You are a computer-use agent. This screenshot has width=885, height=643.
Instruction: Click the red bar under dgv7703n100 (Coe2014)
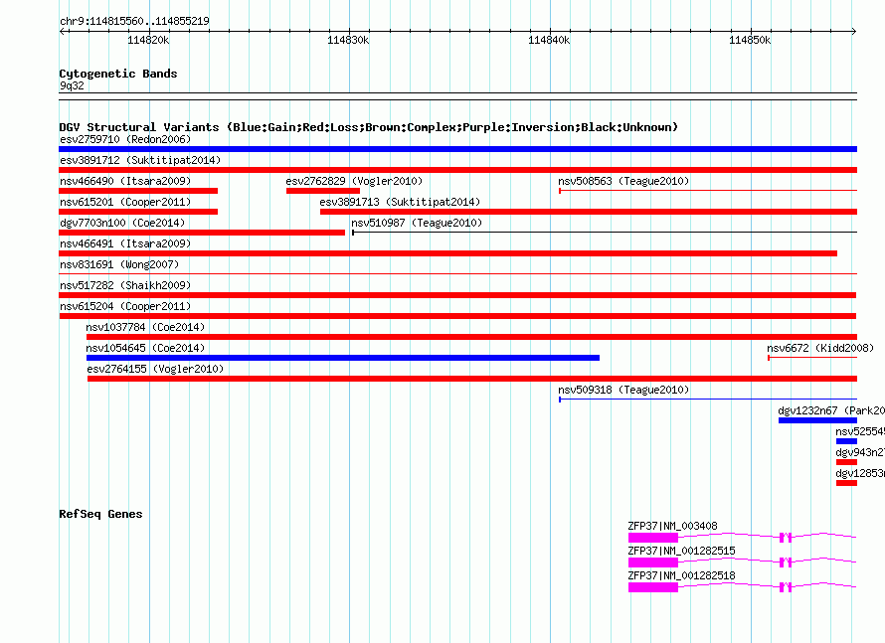(202, 233)
